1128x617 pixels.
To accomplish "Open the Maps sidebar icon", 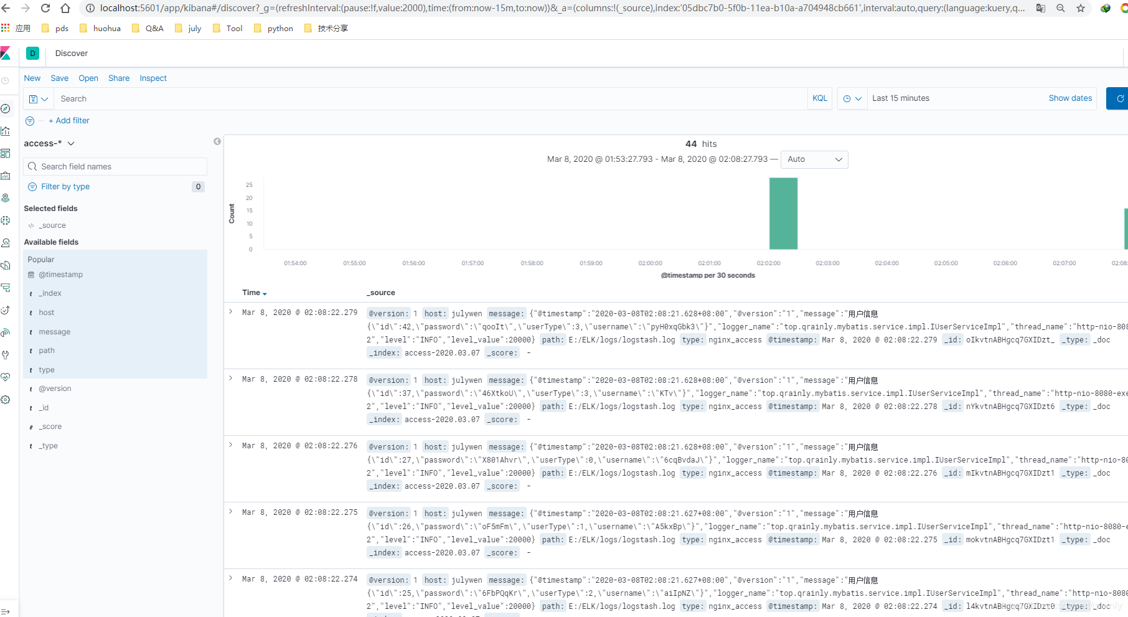I will pos(6,198).
